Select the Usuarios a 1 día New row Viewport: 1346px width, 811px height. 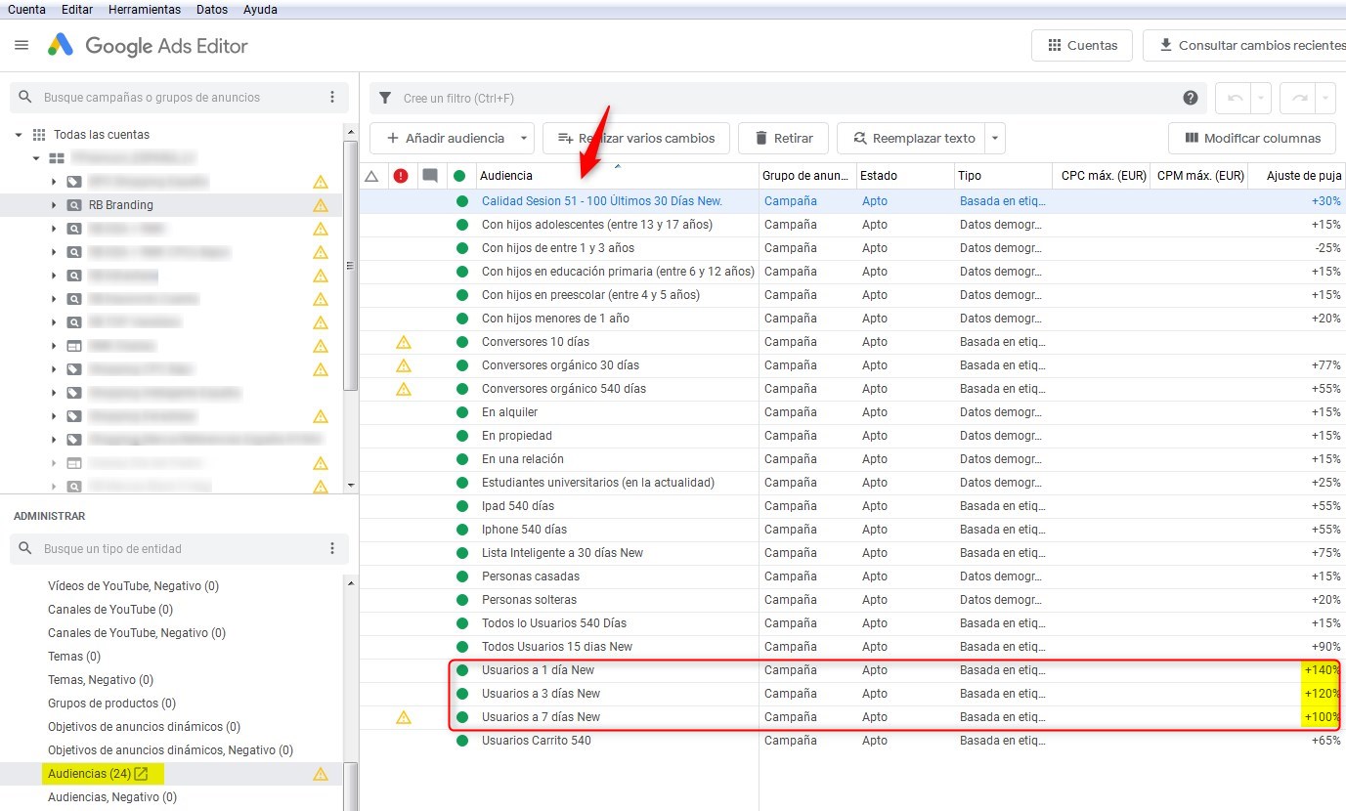click(x=852, y=670)
